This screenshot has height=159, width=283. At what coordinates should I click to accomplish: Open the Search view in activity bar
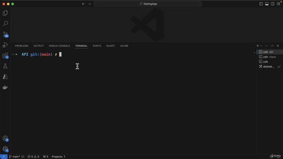coord(5,23)
